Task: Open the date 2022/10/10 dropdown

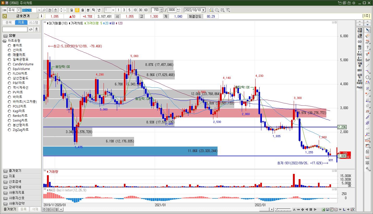Action: 203,10
